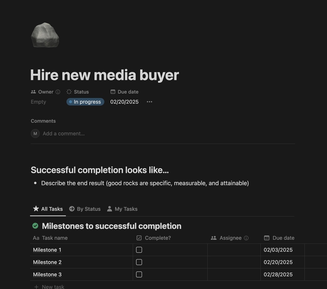Switch to the By Status tab
Image resolution: width=327 pixels, height=289 pixels.
(85, 209)
